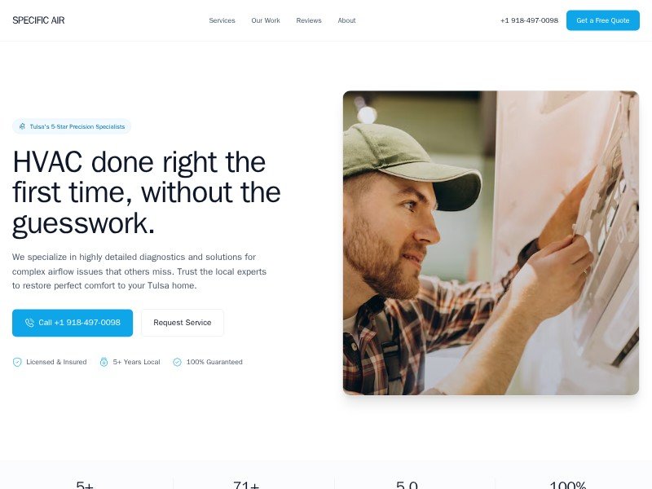Click the SPECIFIC AIR logo
This screenshot has width=652, height=489.
pyautogui.click(x=38, y=20)
